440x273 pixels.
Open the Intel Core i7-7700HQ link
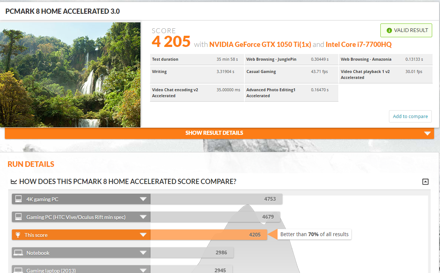pyautogui.click(x=359, y=45)
